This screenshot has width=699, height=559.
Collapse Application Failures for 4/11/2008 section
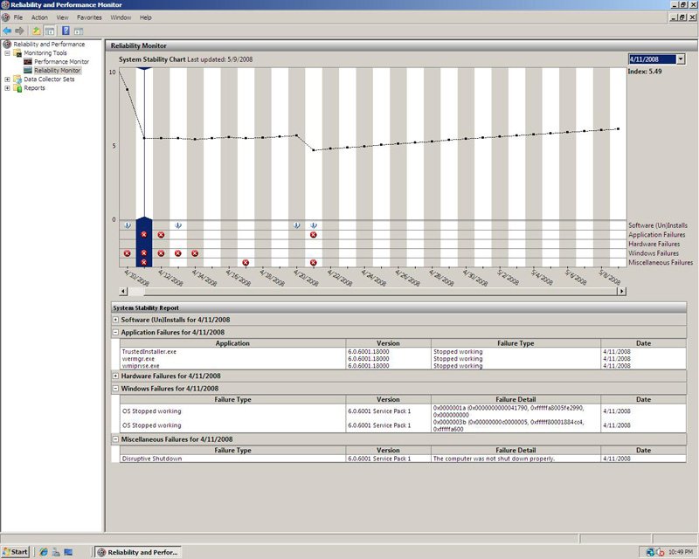[115, 332]
